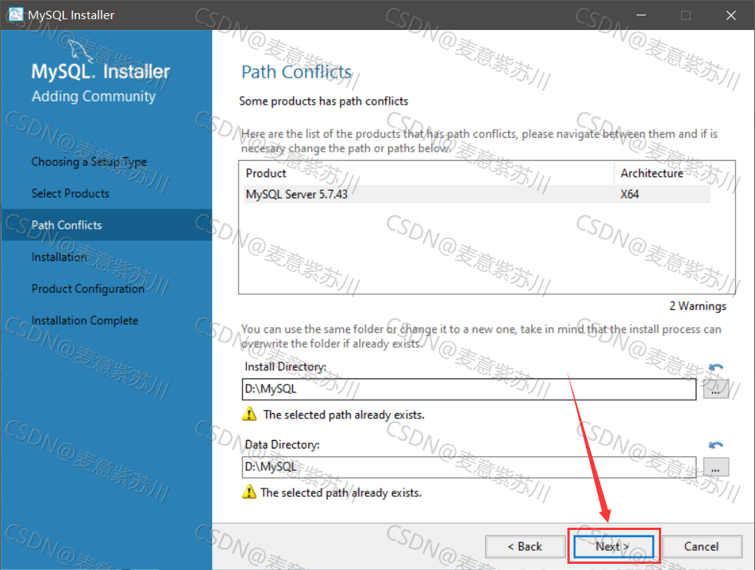Click the X64 architecture cell

coord(630,194)
